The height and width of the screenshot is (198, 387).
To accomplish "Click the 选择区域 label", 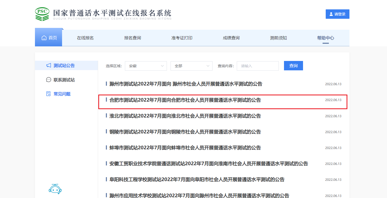I will [114, 66].
